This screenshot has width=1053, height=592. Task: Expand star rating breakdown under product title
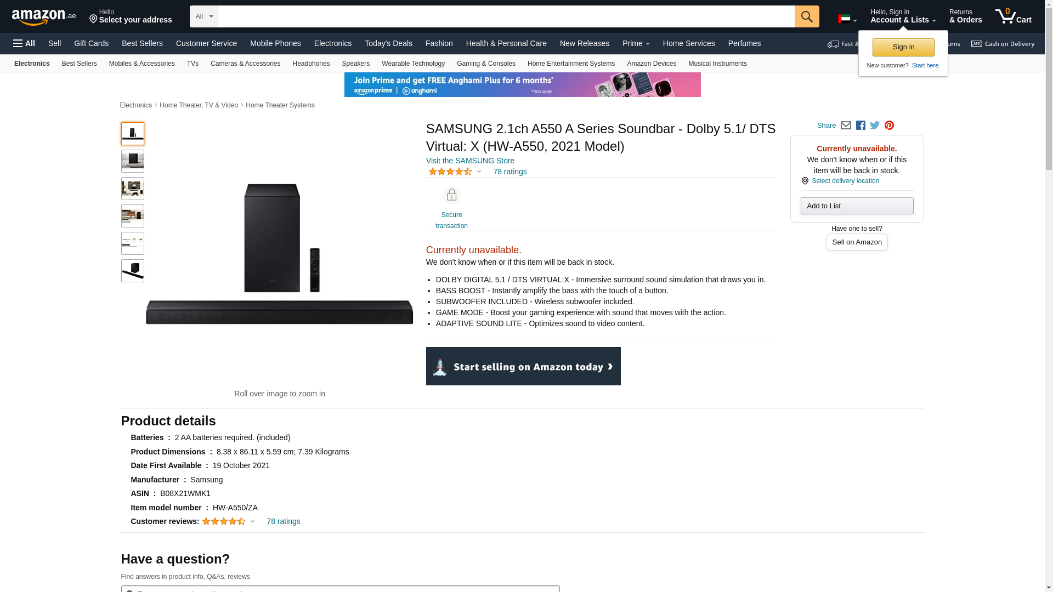455,172
